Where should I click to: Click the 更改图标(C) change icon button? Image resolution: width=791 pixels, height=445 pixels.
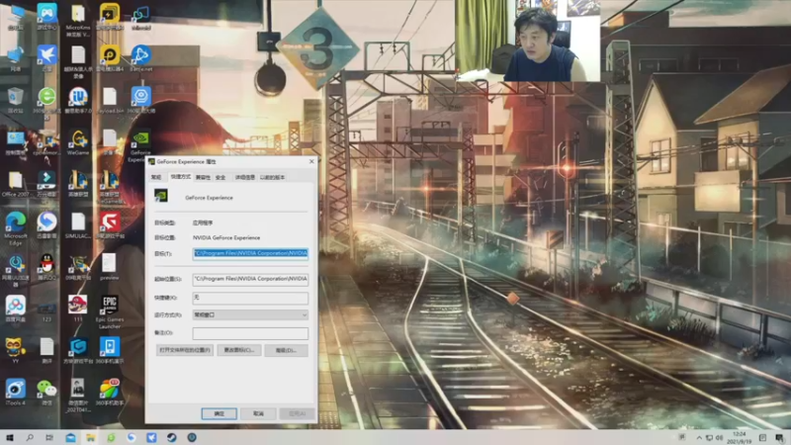click(x=239, y=350)
